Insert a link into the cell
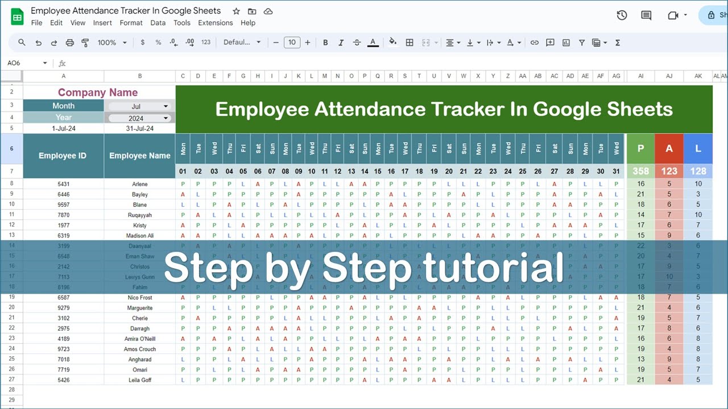728x409 pixels. 534,43
